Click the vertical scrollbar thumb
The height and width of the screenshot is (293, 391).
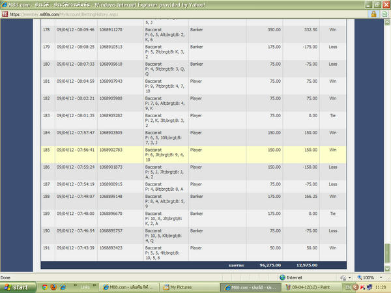[x=387, y=253]
